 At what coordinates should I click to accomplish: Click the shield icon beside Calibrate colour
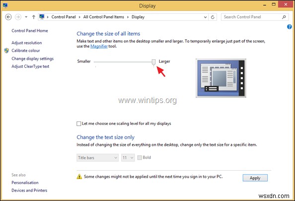[6, 51]
